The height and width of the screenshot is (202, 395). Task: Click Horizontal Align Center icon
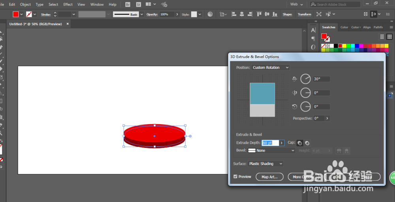pyautogui.click(x=242, y=14)
